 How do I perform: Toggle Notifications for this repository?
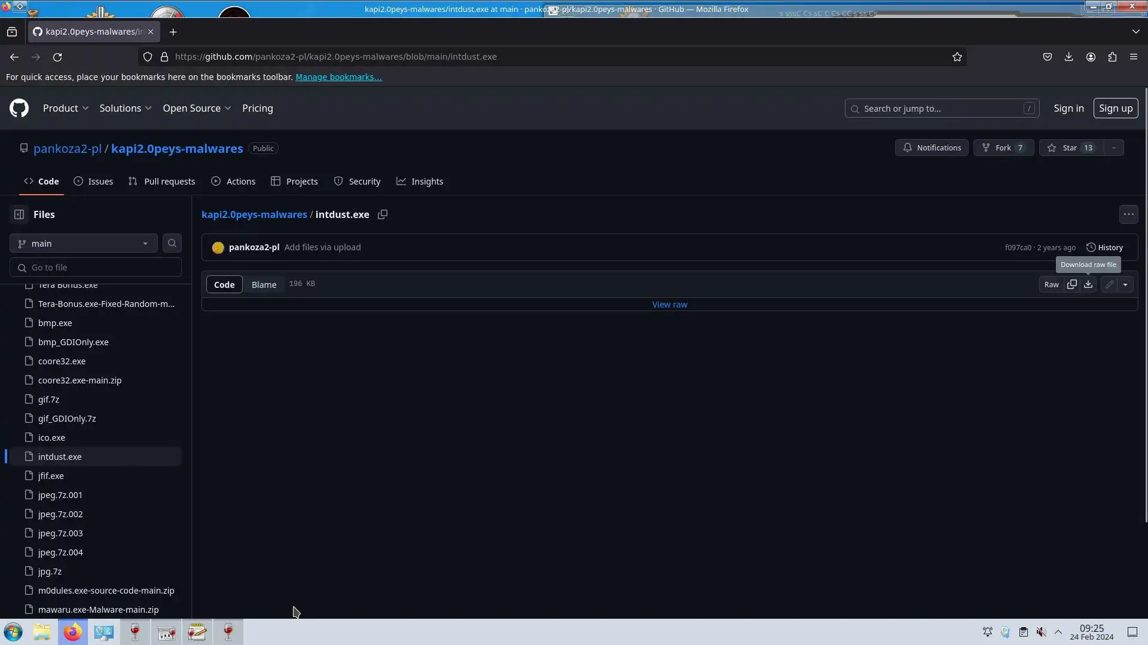(932, 148)
